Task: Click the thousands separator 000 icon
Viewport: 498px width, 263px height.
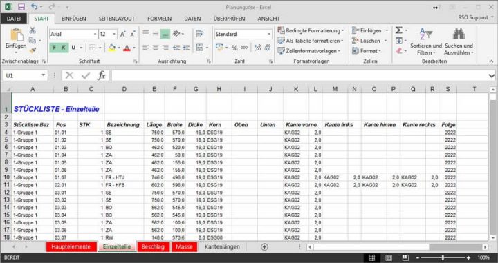Action: pos(244,48)
